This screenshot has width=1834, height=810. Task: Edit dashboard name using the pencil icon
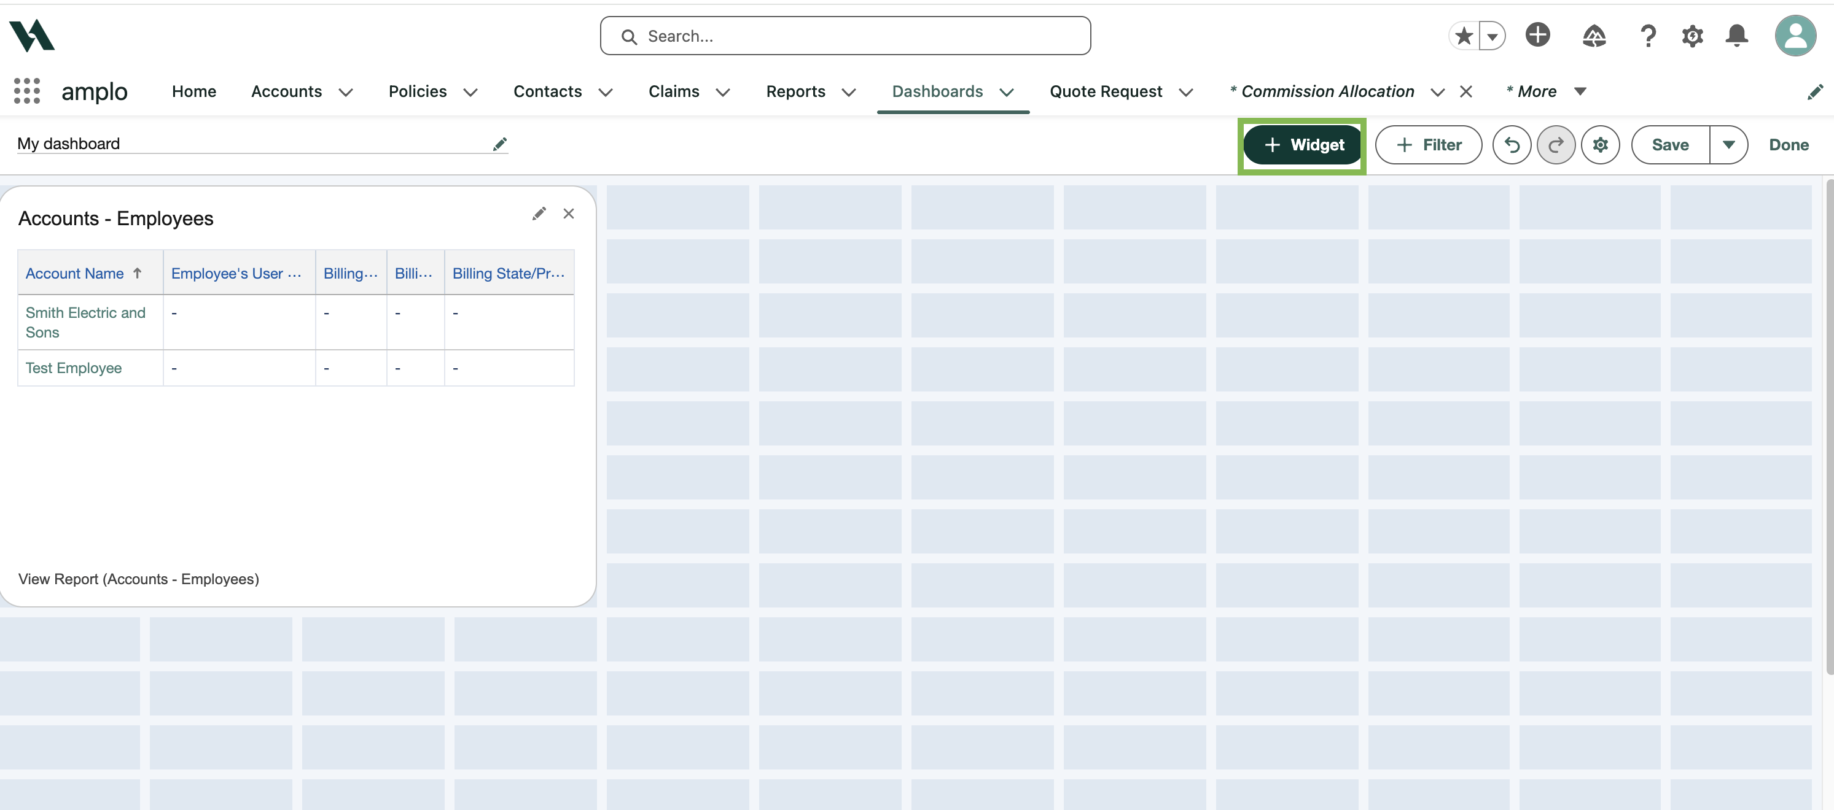point(500,144)
